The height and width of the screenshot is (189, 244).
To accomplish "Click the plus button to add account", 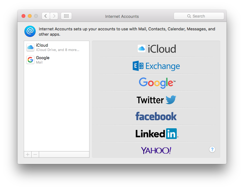I will coord(28,155).
